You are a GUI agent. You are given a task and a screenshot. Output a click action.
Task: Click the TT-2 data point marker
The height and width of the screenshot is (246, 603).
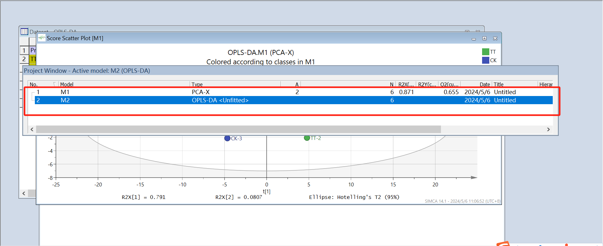point(307,138)
